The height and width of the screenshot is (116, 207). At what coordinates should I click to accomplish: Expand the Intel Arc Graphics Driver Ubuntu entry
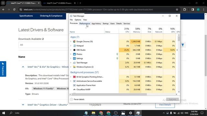click(23, 105)
